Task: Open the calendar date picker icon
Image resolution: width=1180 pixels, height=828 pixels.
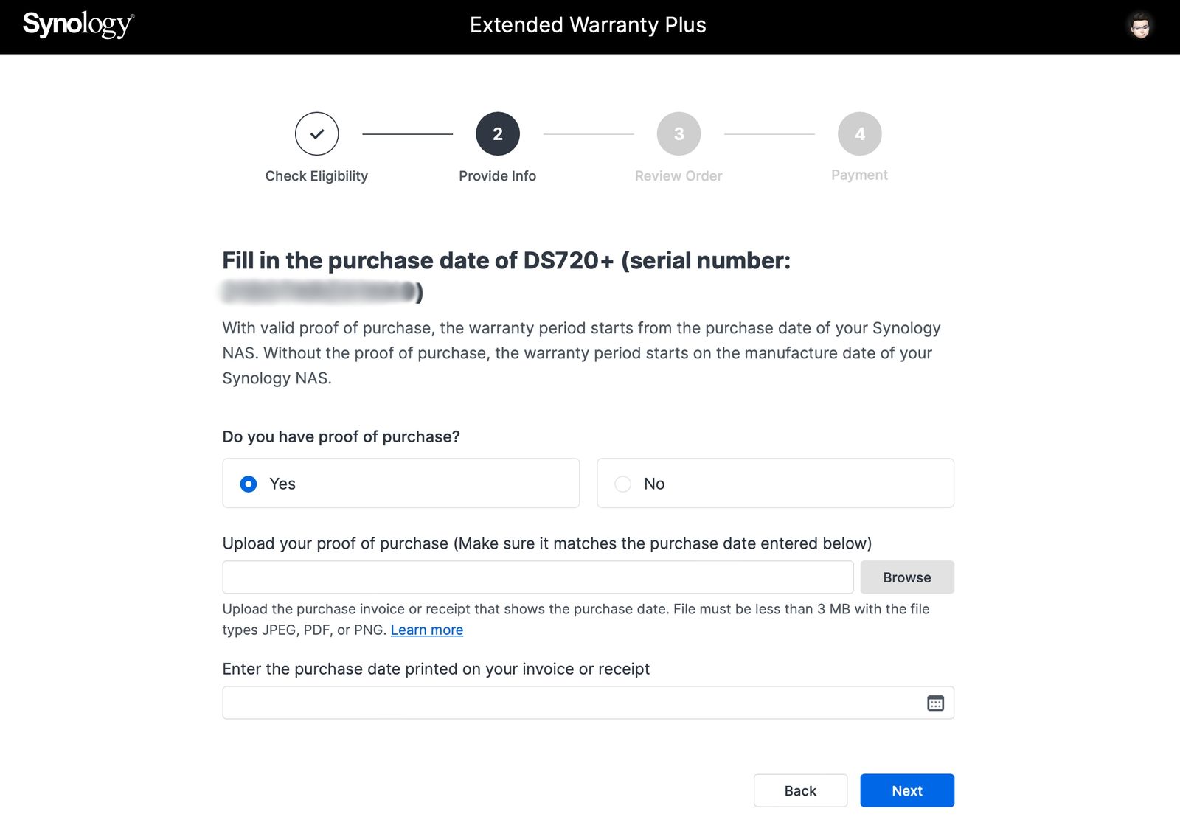Action: pyautogui.click(x=935, y=703)
